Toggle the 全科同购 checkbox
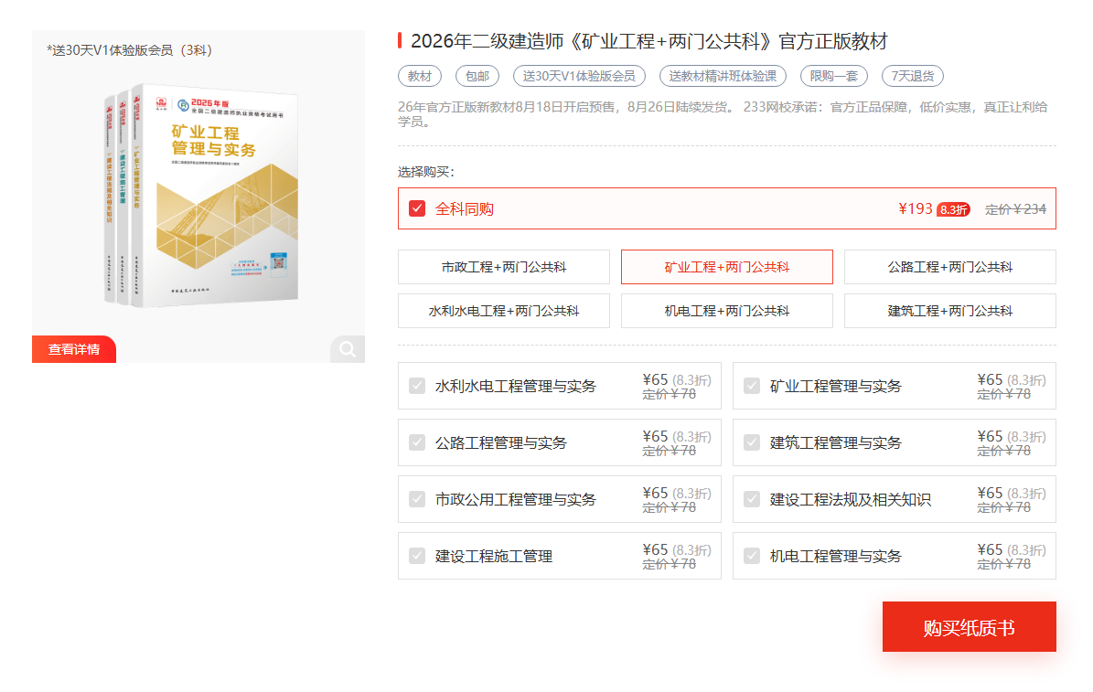Image resolution: width=1093 pixels, height=692 pixels. 417,208
